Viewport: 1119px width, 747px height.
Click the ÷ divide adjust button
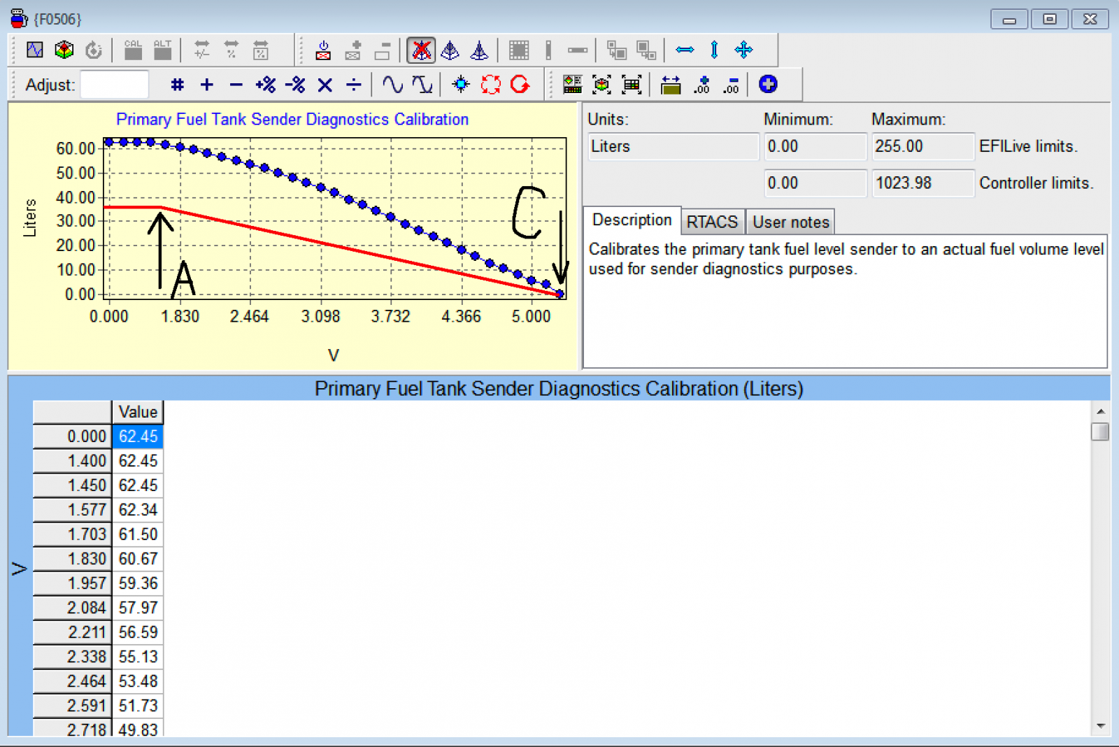tap(355, 85)
